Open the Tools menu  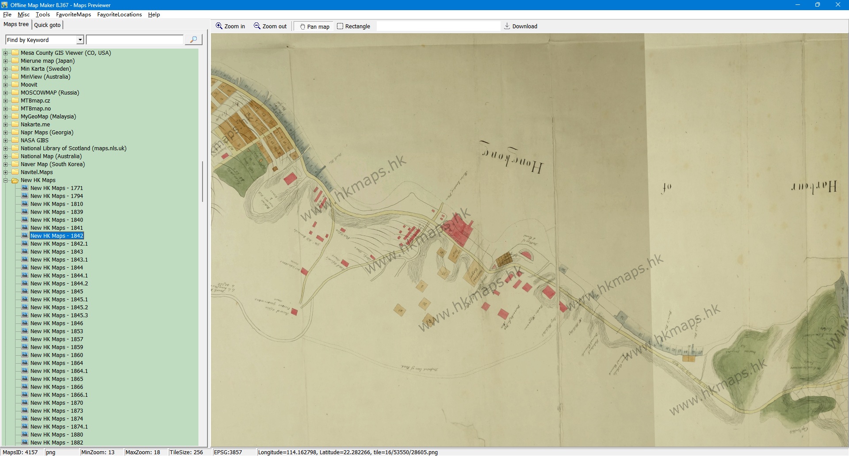42,15
